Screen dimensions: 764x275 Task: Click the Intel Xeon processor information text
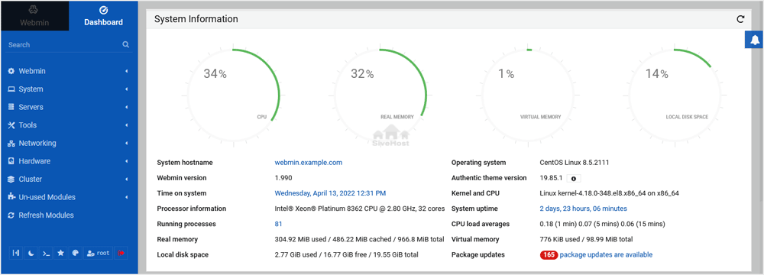[360, 209]
